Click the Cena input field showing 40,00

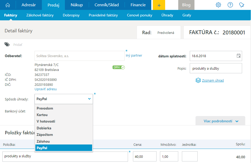click(144, 156)
